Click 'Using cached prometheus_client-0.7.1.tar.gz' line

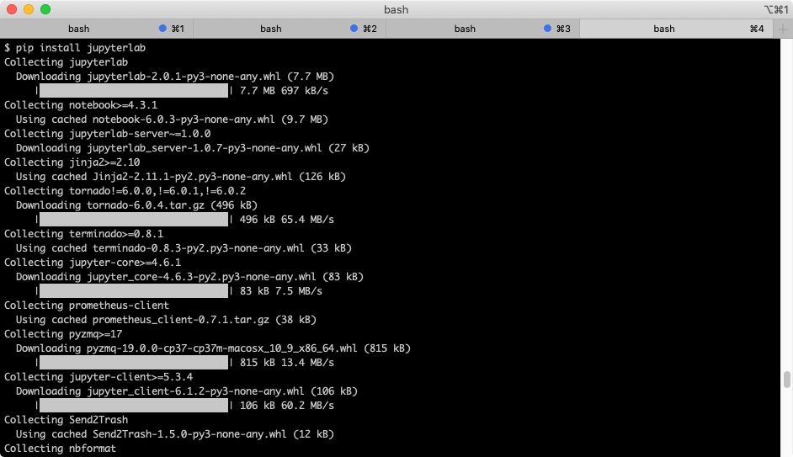[166, 320]
